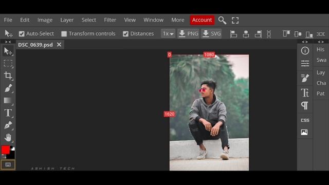Align bottom edges icon

click(x=309, y=34)
